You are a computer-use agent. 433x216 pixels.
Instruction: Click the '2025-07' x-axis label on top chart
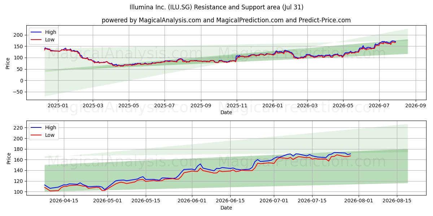click(165, 106)
